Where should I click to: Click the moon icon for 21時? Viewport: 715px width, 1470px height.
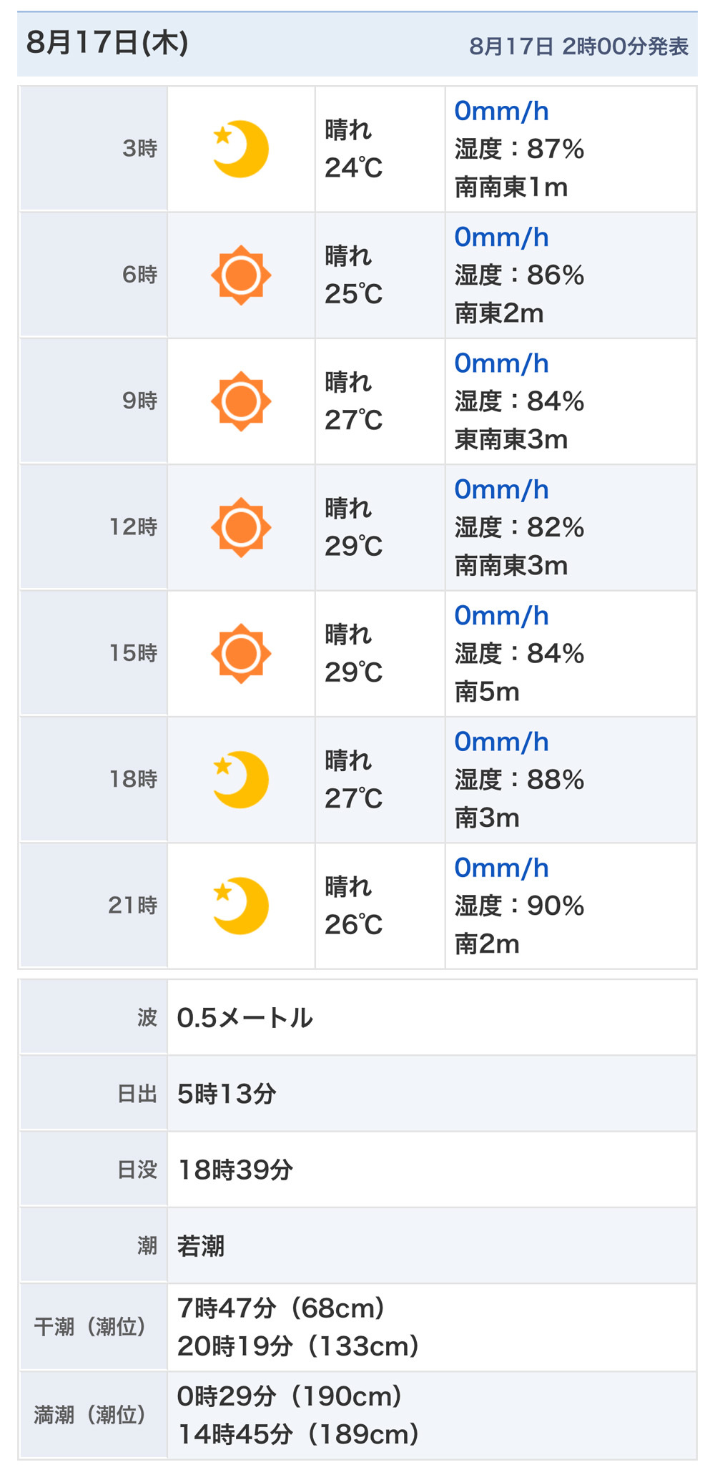(241, 906)
